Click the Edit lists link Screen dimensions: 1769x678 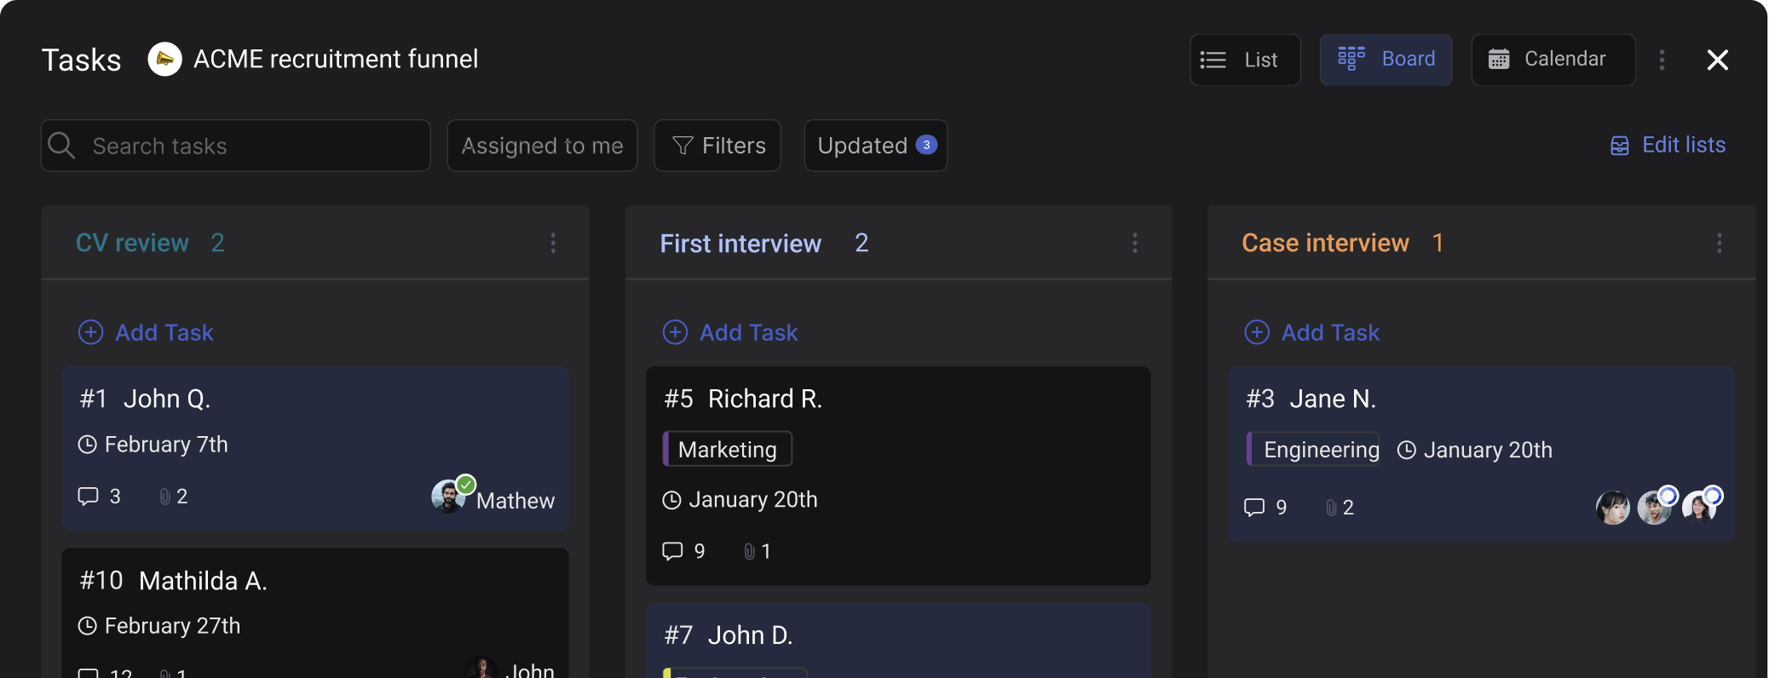coord(1668,146)
